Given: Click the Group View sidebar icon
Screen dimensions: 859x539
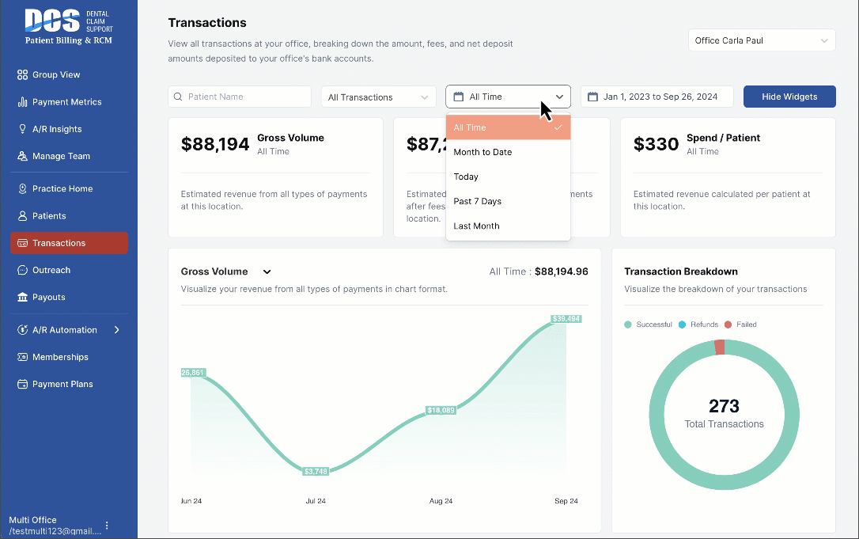Looking at the screenshot, I should pos(23,74).
